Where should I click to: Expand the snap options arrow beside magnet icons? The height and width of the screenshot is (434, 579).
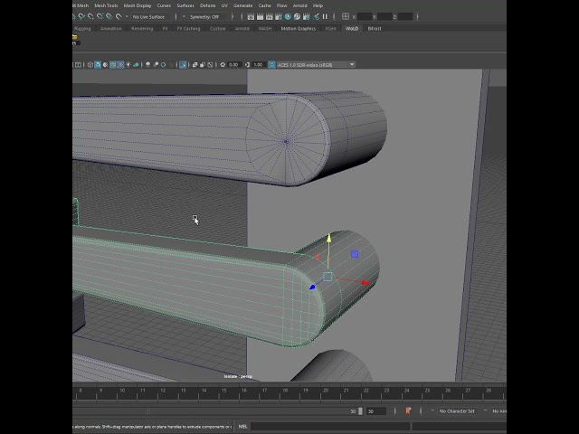tap(127, 16)
